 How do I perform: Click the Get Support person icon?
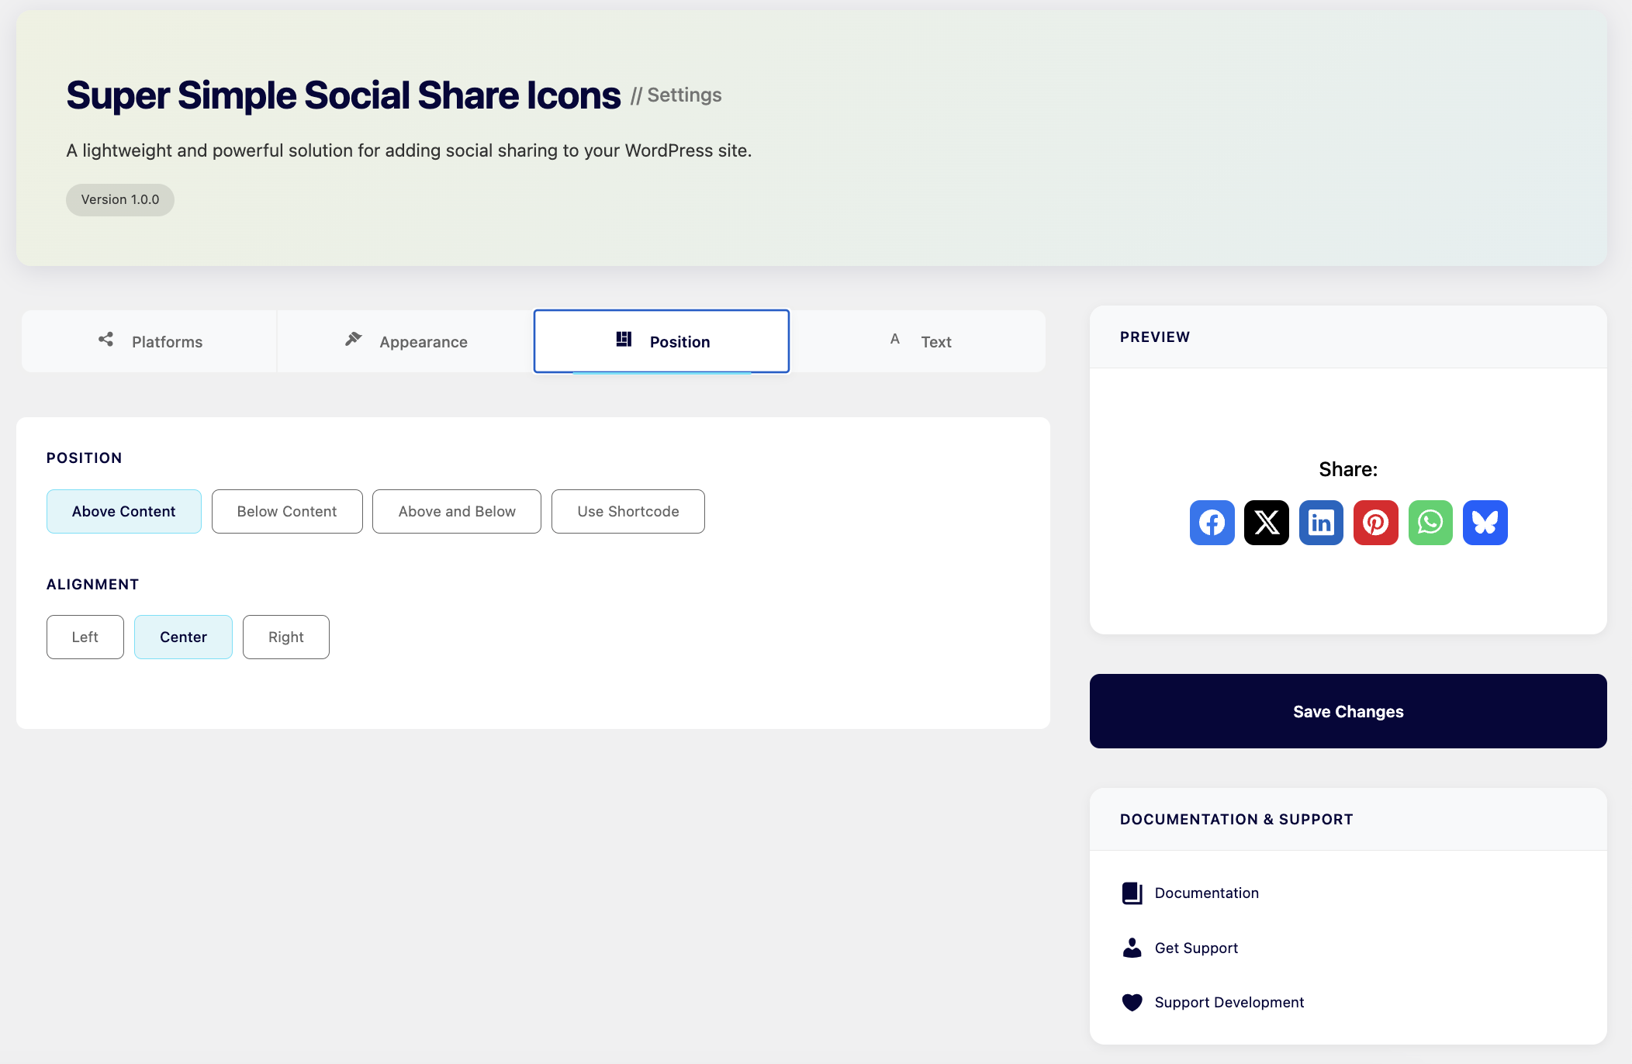tap(1132, 948)
